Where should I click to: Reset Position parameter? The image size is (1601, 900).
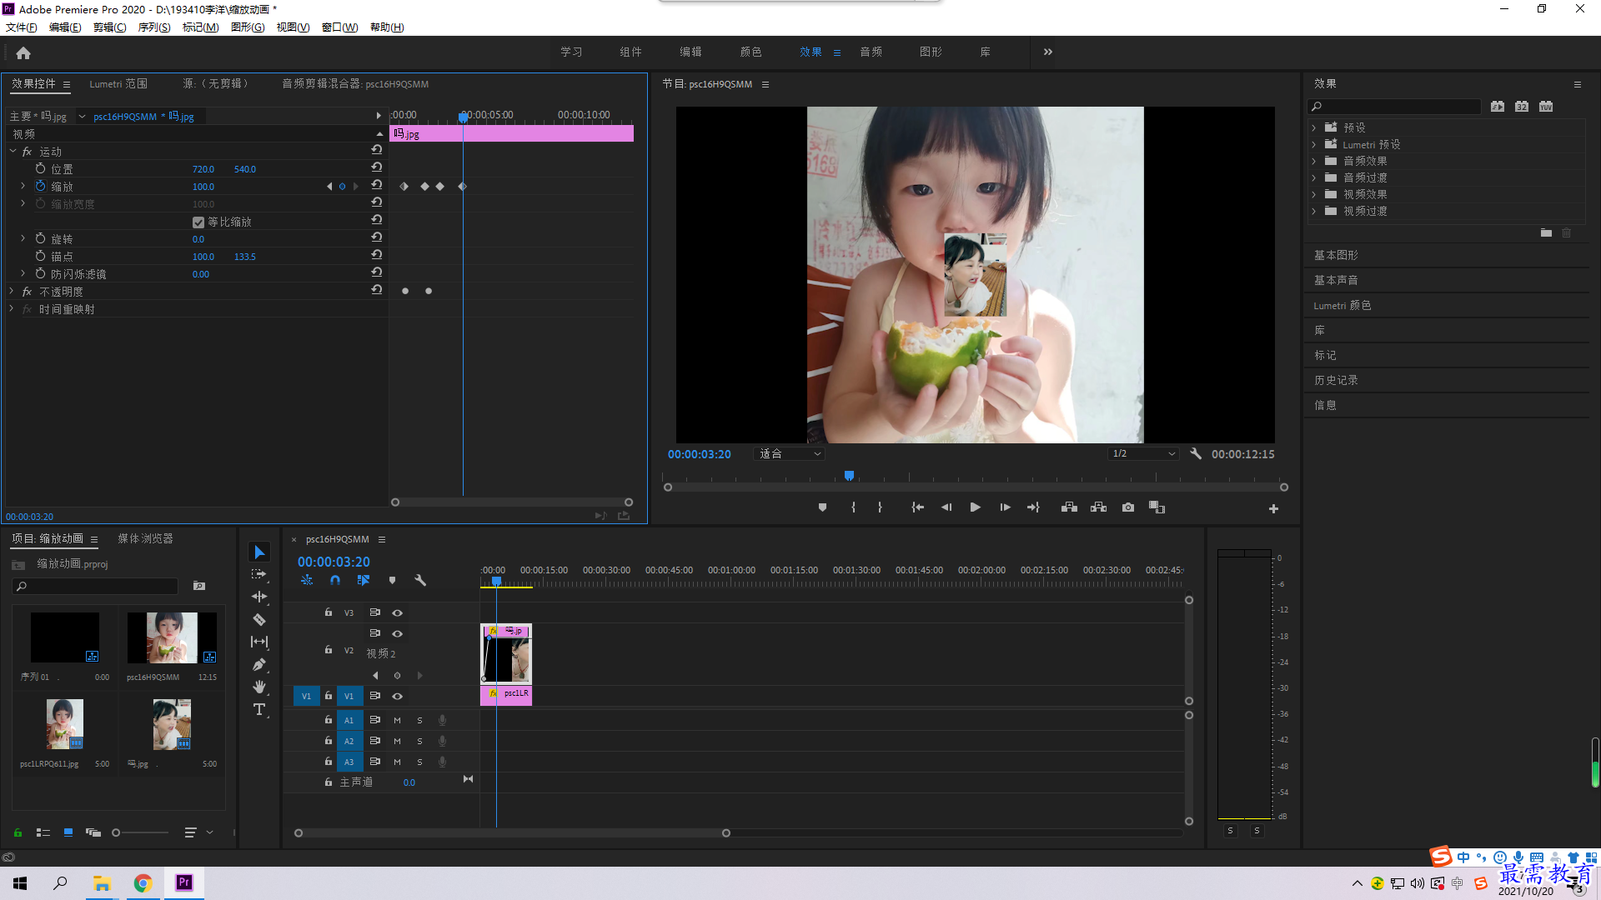[377, 167]
